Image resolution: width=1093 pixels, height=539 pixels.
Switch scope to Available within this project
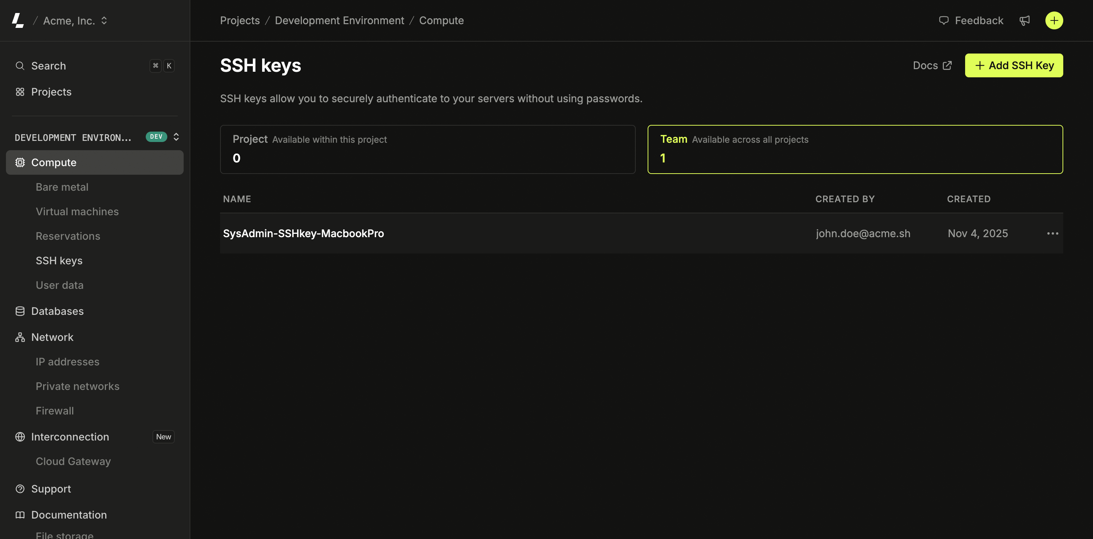tap(427, 149)
